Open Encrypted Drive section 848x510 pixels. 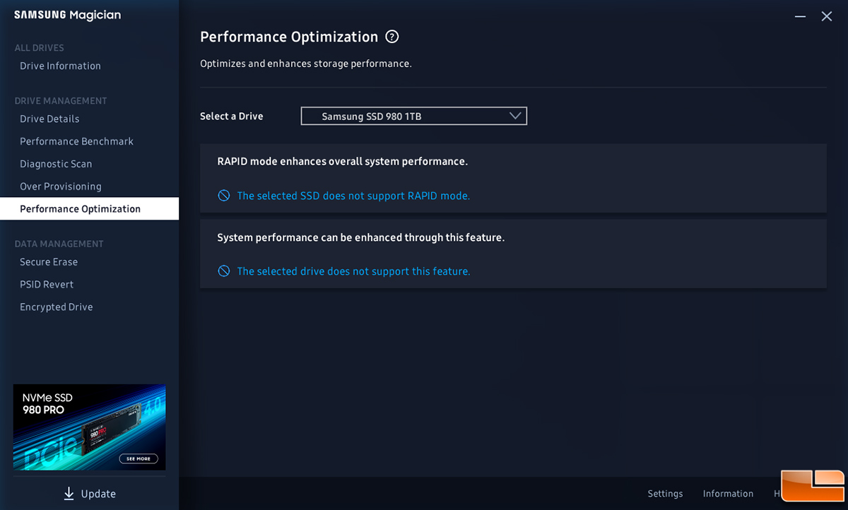(57, 307)
